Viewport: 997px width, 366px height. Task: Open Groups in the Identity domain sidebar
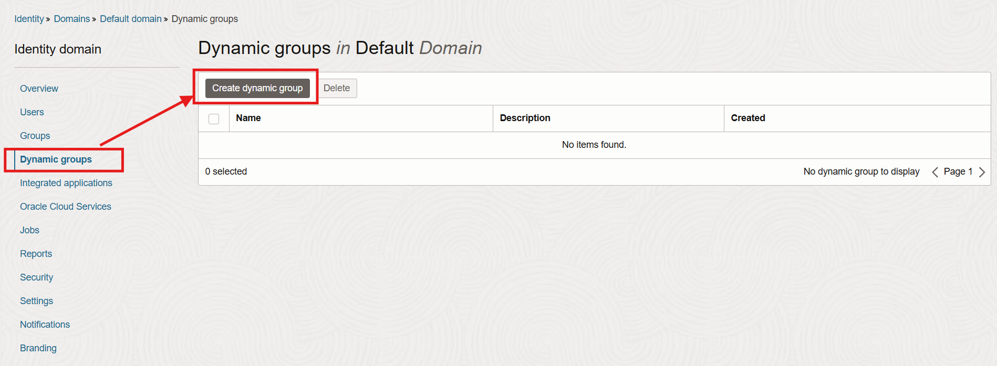pos(35,136)
